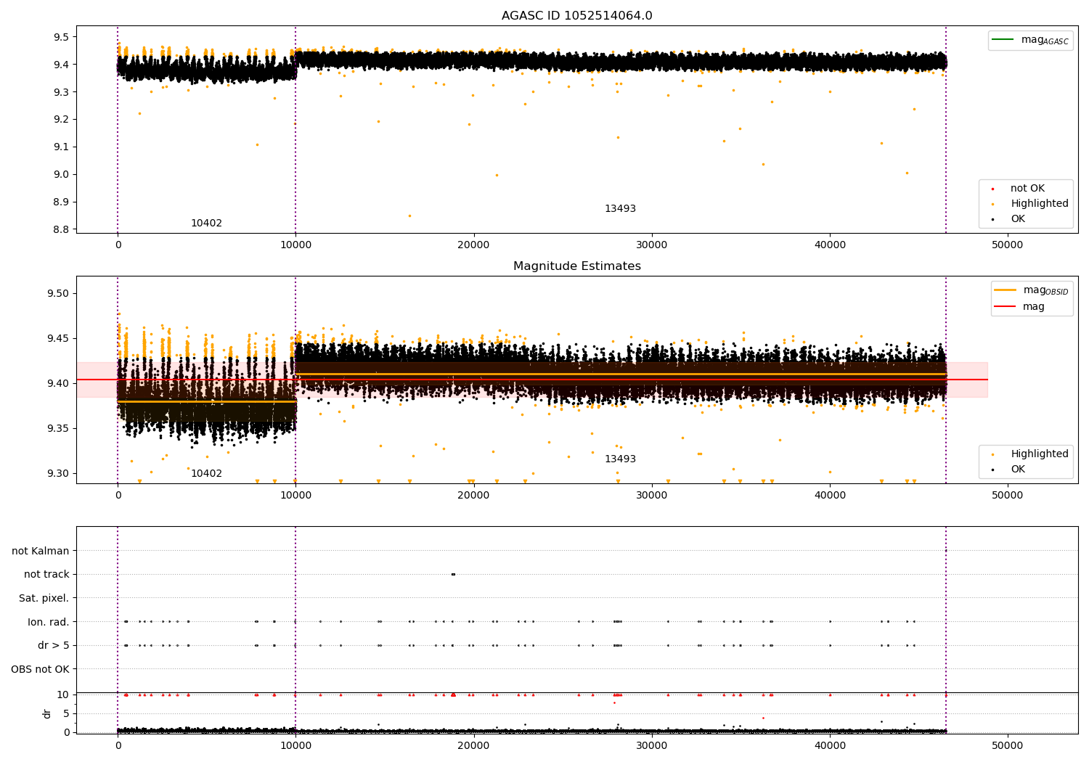Screen dimensions: 1089x762
Task: Click the "not track" row label
Action: tap(46, 575)
